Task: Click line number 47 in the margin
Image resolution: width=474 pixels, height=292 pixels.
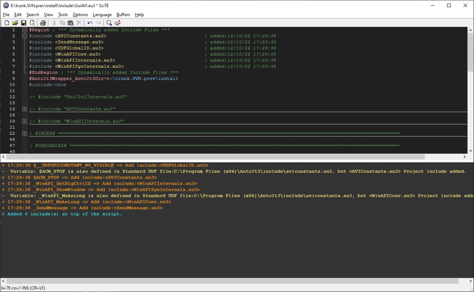Action: [12, 146]
